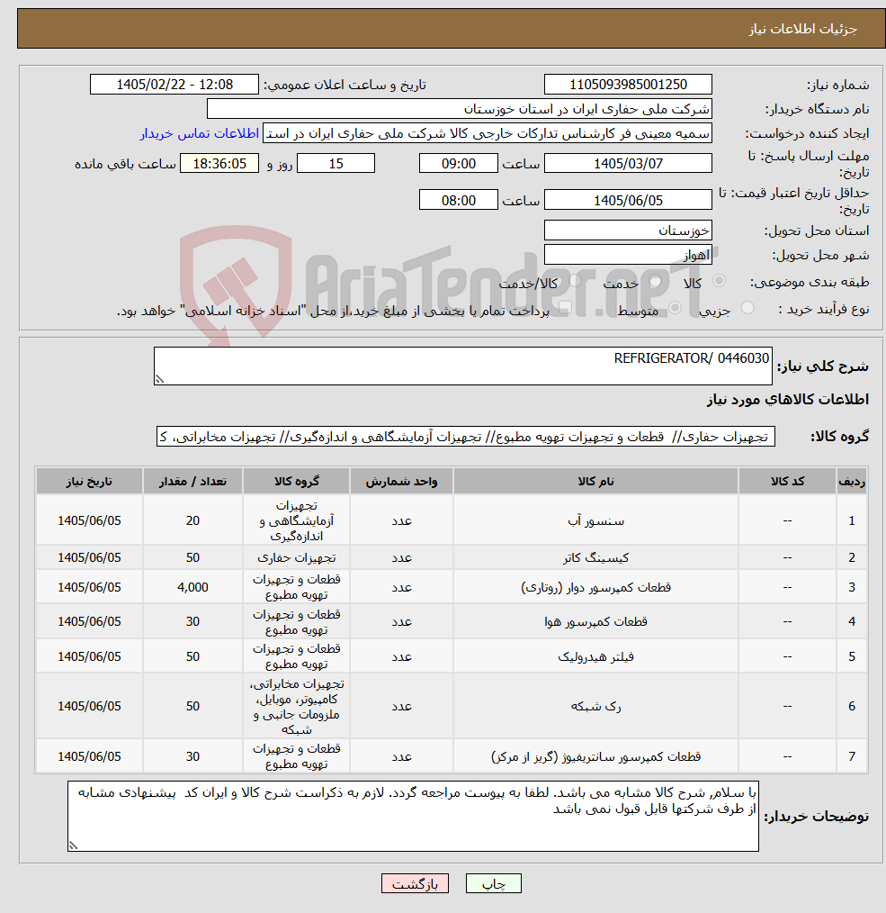Image resolution: width=886 pixels, height=913 pixels.
Task: Click delivery province field خوزستان
Action: coord(628,231)
